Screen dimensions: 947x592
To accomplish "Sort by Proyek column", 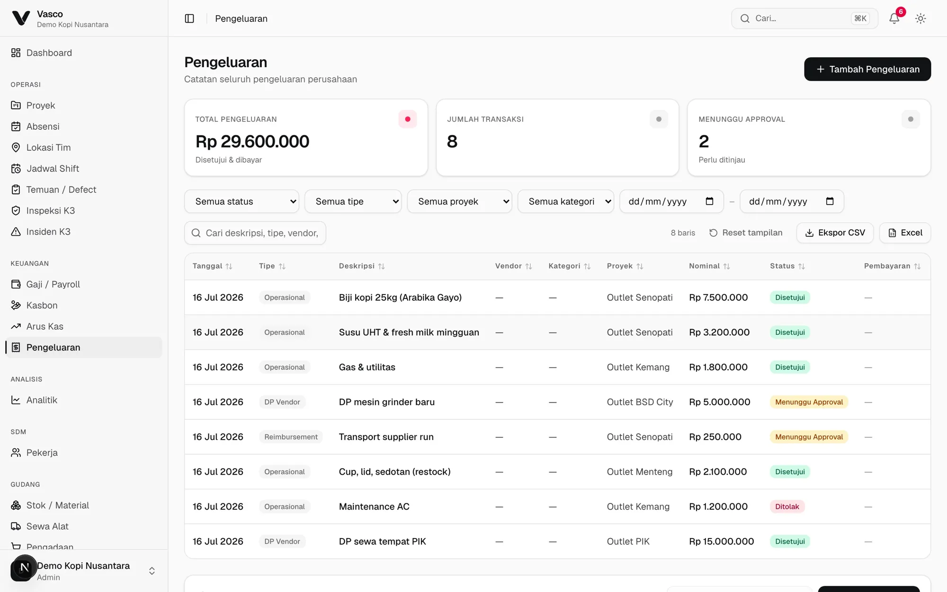I will 625,266.
